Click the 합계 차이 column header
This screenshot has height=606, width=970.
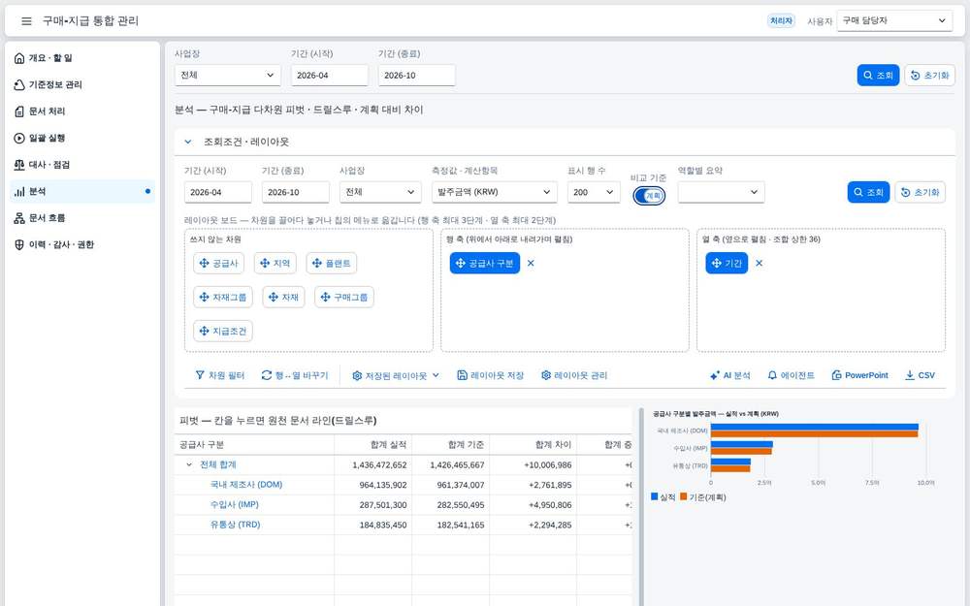(x=533, y=445)
